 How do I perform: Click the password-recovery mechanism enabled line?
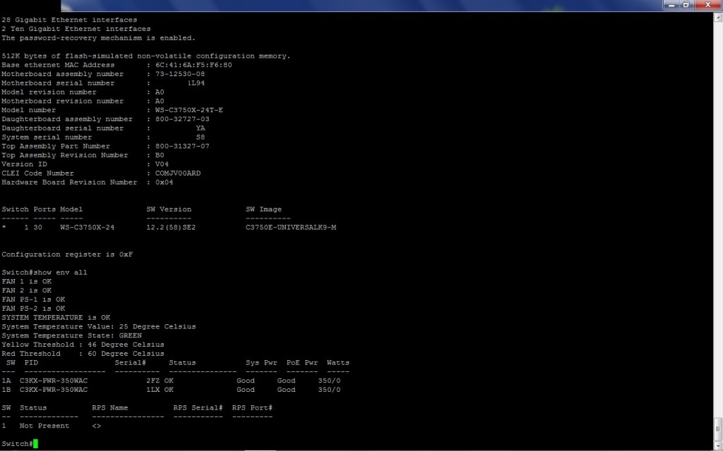(x=99, y=38)
